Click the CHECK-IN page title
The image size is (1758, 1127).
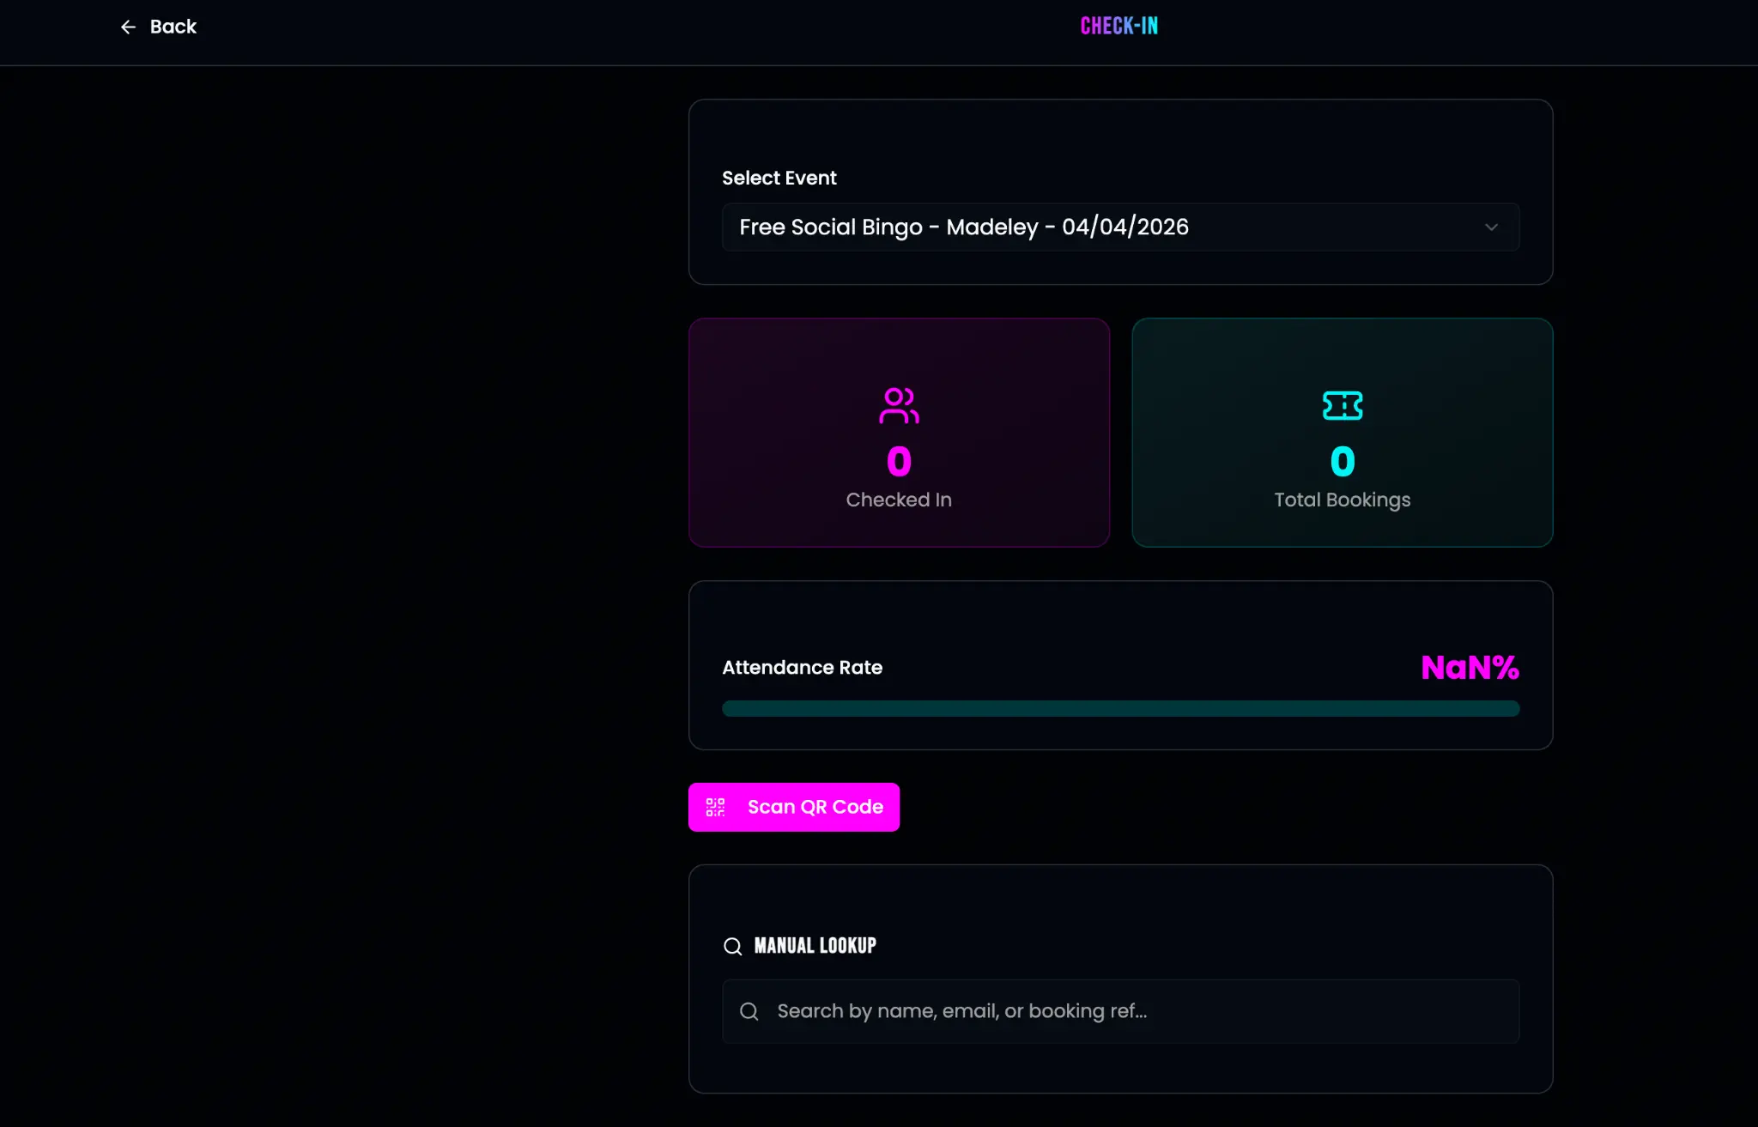point(1118,27)
